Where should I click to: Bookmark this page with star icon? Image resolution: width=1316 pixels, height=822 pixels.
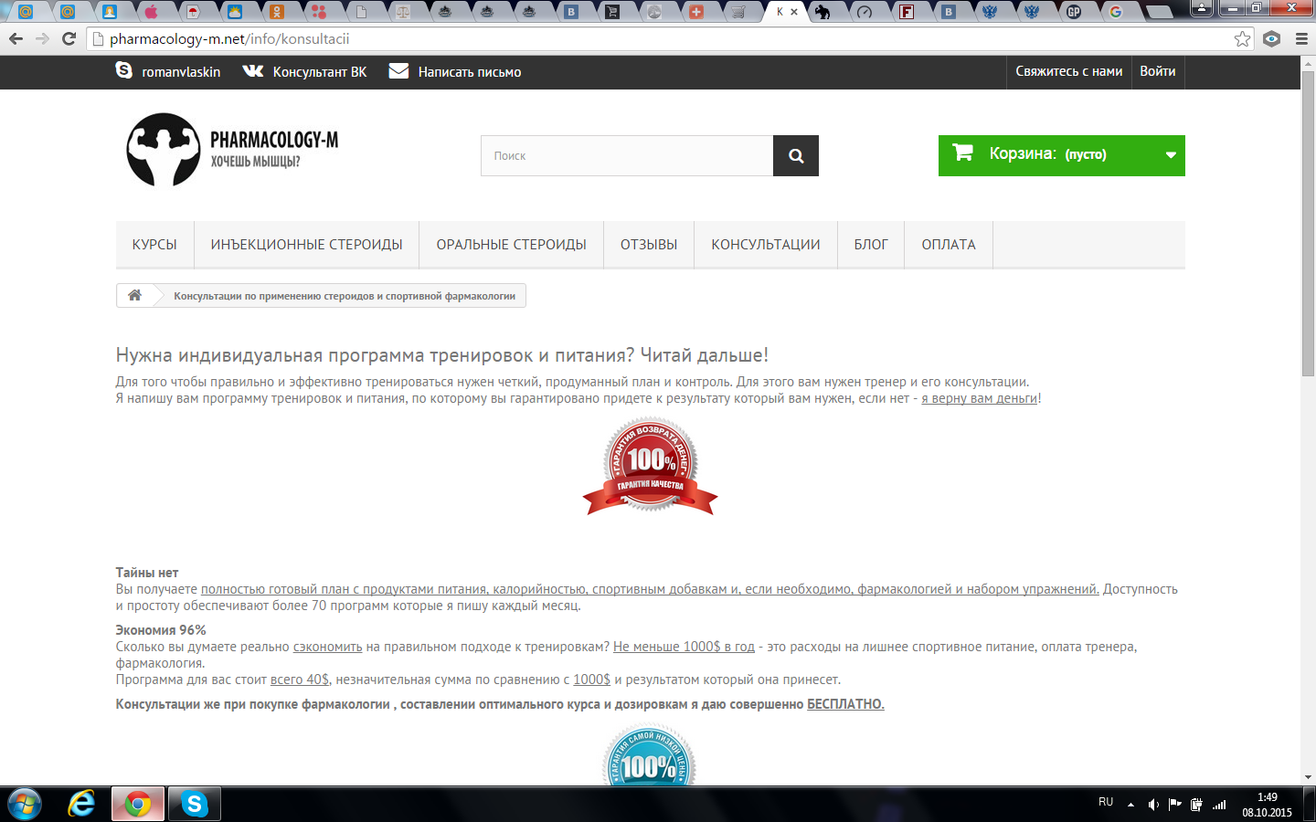point(1242,39)
